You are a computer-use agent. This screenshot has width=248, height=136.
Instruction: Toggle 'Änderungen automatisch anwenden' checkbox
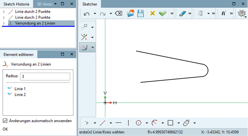(5, 121)
